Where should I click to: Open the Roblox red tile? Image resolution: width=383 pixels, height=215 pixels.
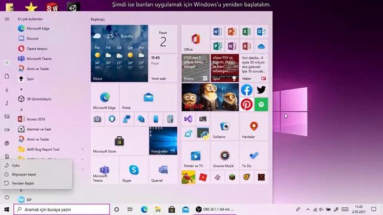tap(203, 177)
